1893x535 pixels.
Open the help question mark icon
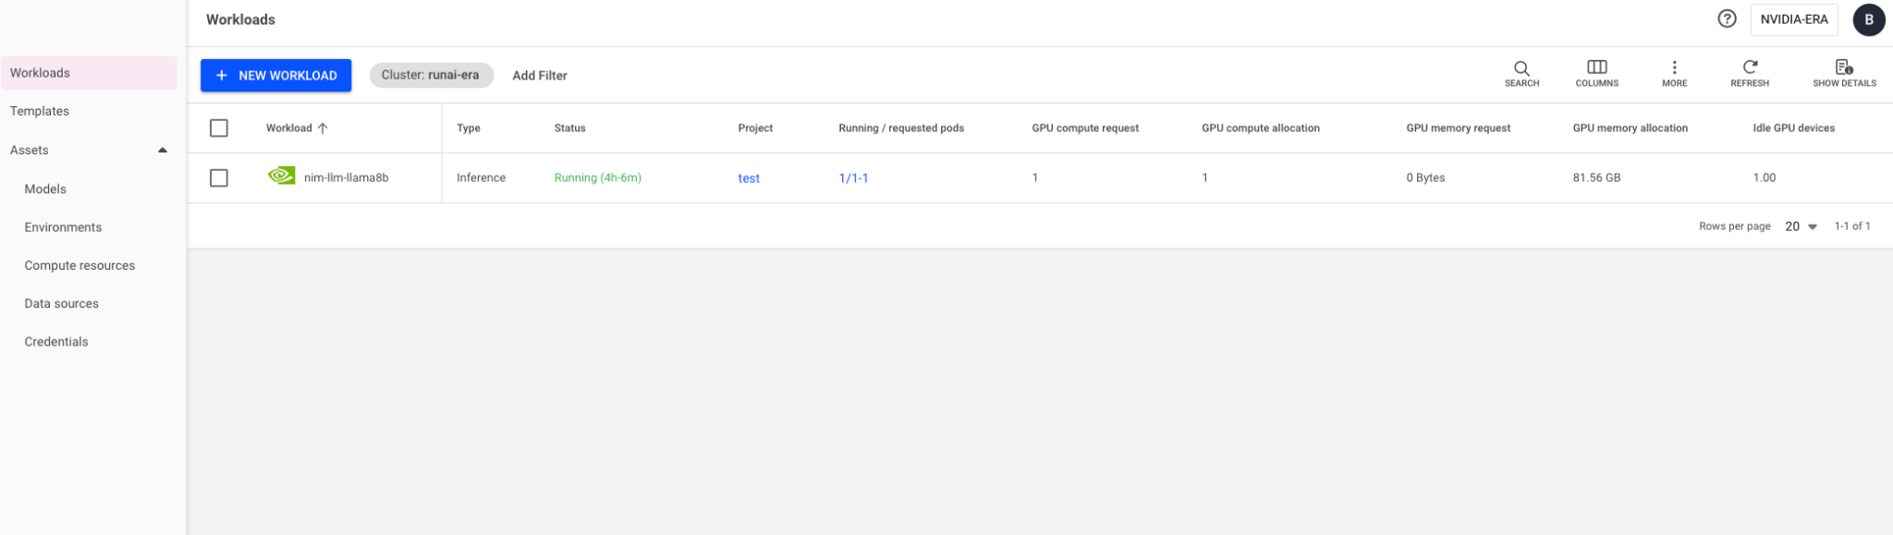pyautogui.click(x=1727, y=18)
